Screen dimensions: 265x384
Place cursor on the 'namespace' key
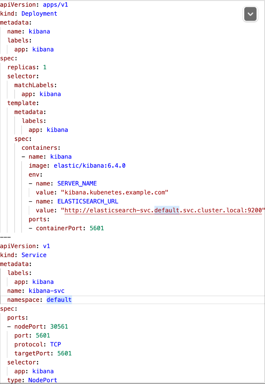pos(23,300)
